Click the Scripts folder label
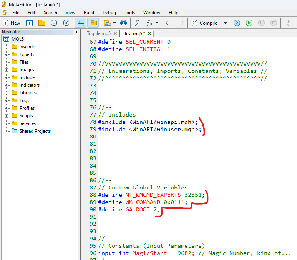Viewport: 297px width, 260px height. 27,116
